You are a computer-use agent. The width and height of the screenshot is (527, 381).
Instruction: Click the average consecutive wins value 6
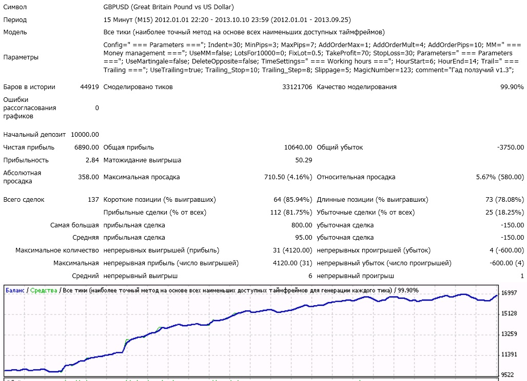310,276
